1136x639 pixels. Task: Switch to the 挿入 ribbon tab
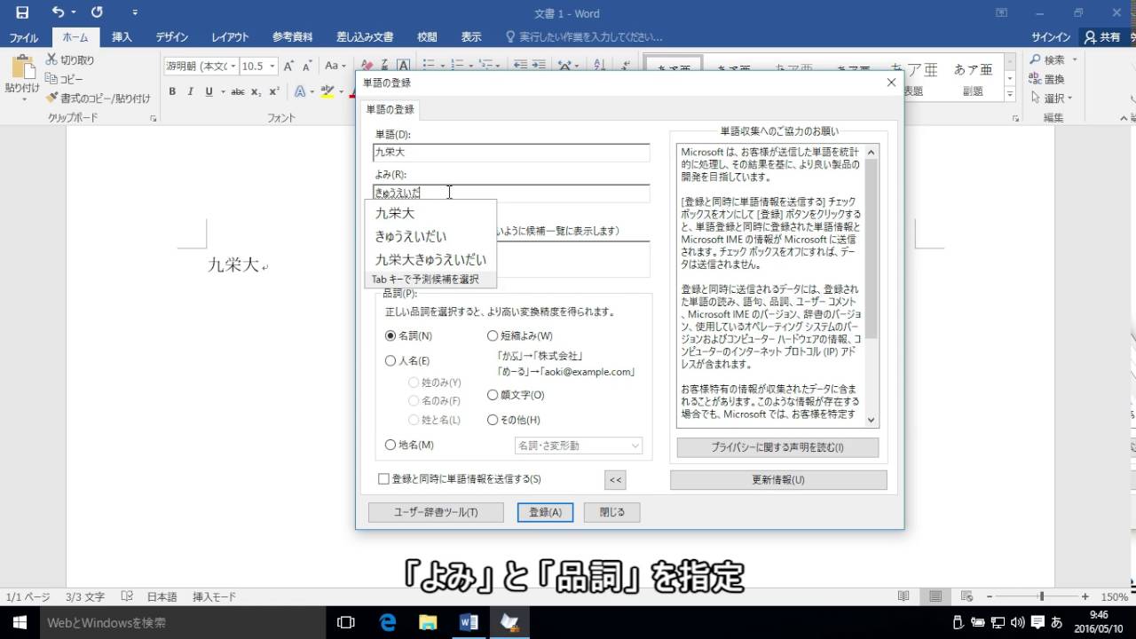click(122, 37)
